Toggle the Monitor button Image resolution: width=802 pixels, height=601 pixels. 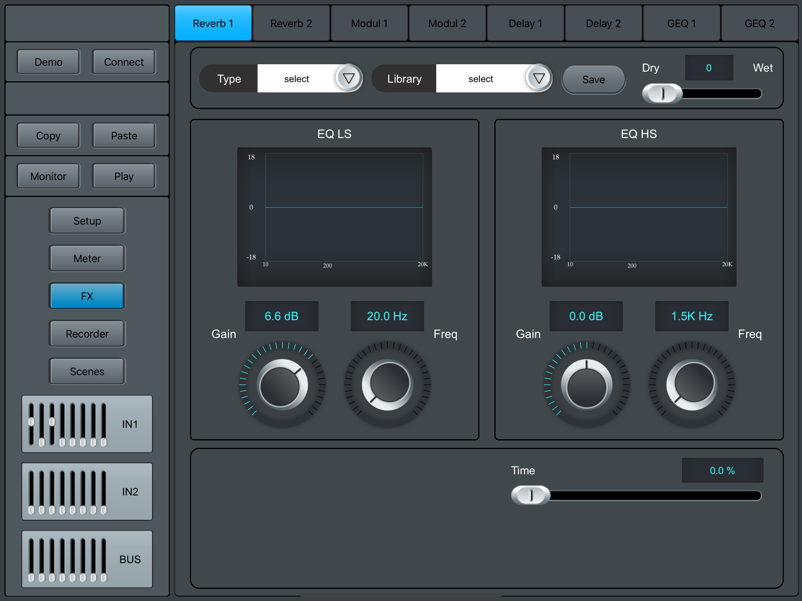pyautogui.click(x=48, y=176)
